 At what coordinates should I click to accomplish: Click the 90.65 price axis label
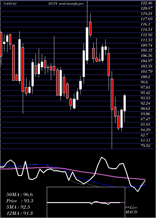tap(145, 109)
